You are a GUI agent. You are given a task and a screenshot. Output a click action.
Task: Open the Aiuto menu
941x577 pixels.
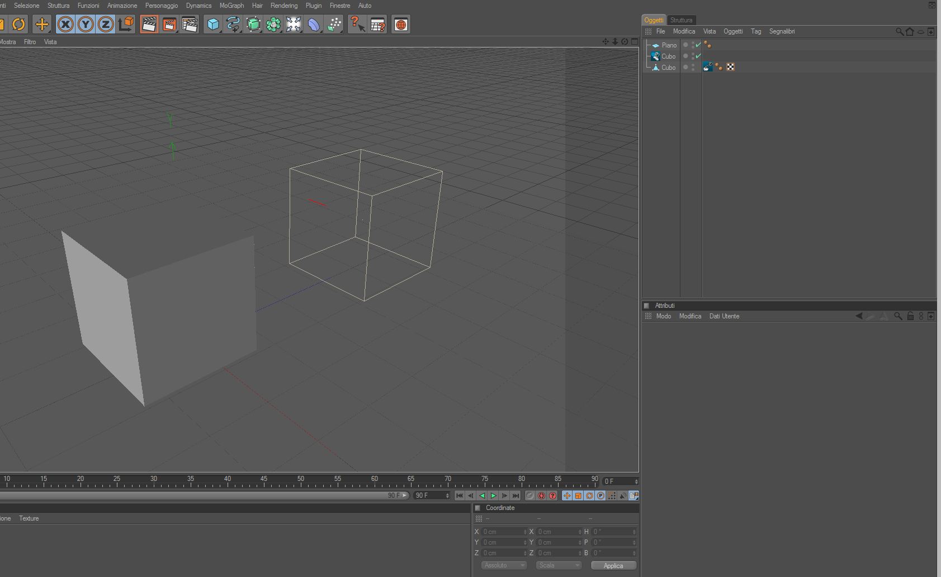coord(365,6)
